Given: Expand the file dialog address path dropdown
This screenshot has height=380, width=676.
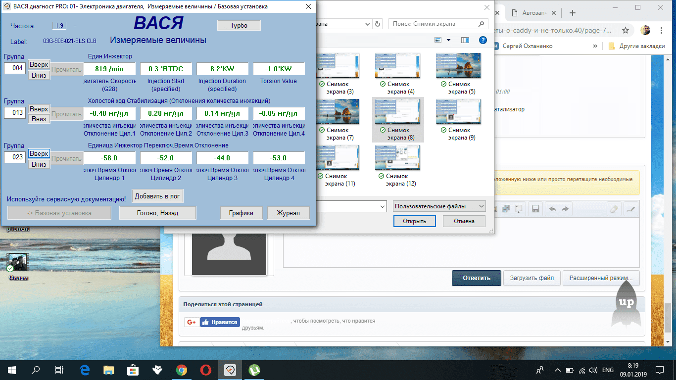Looking at the screenshot, I should click(x=367, y=24).
